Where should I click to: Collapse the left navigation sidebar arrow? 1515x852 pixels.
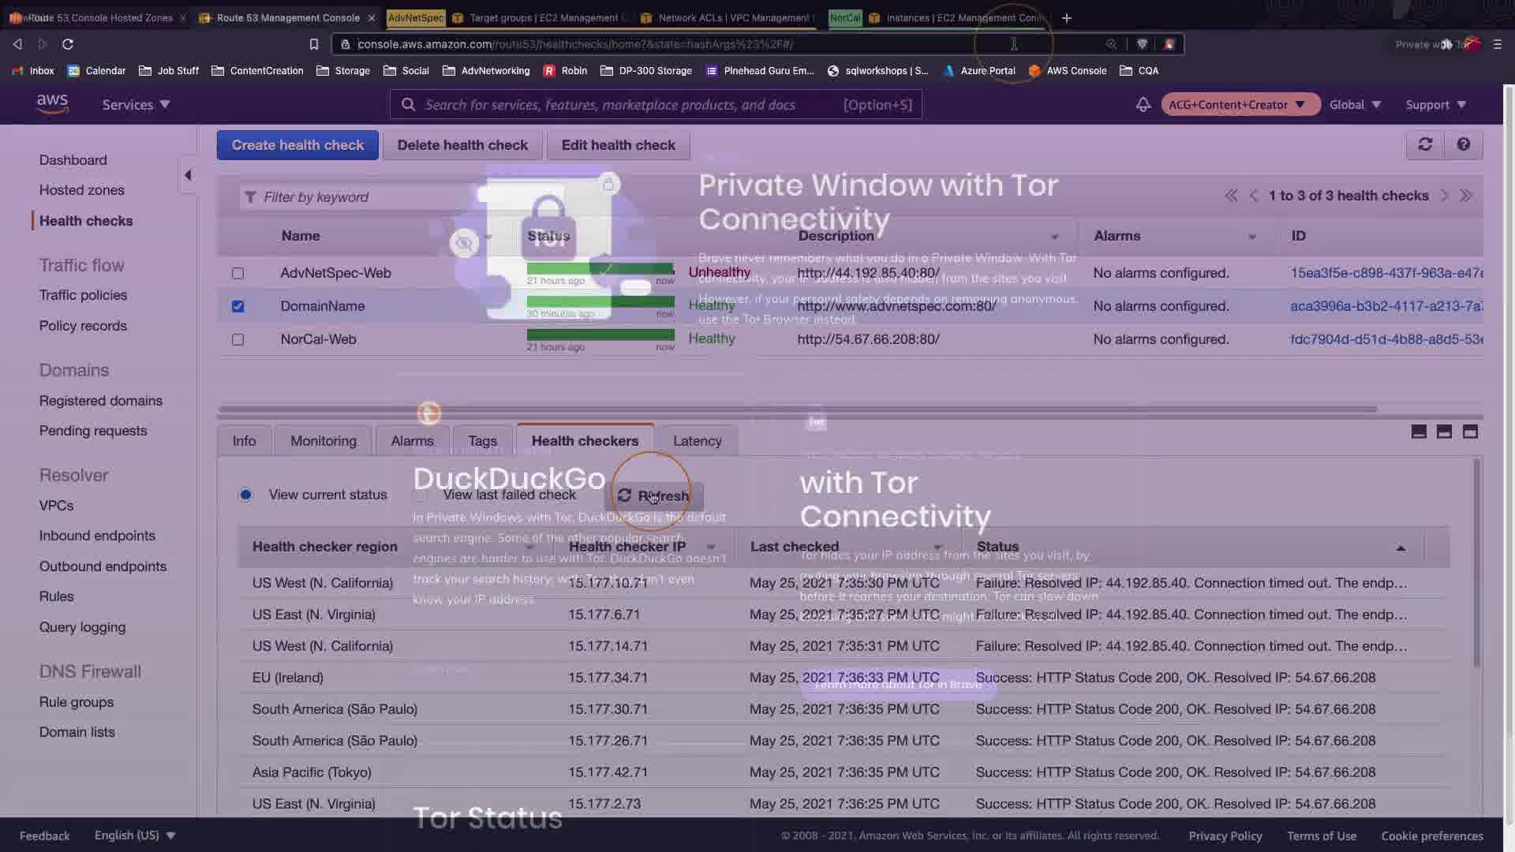coord(188,175)
